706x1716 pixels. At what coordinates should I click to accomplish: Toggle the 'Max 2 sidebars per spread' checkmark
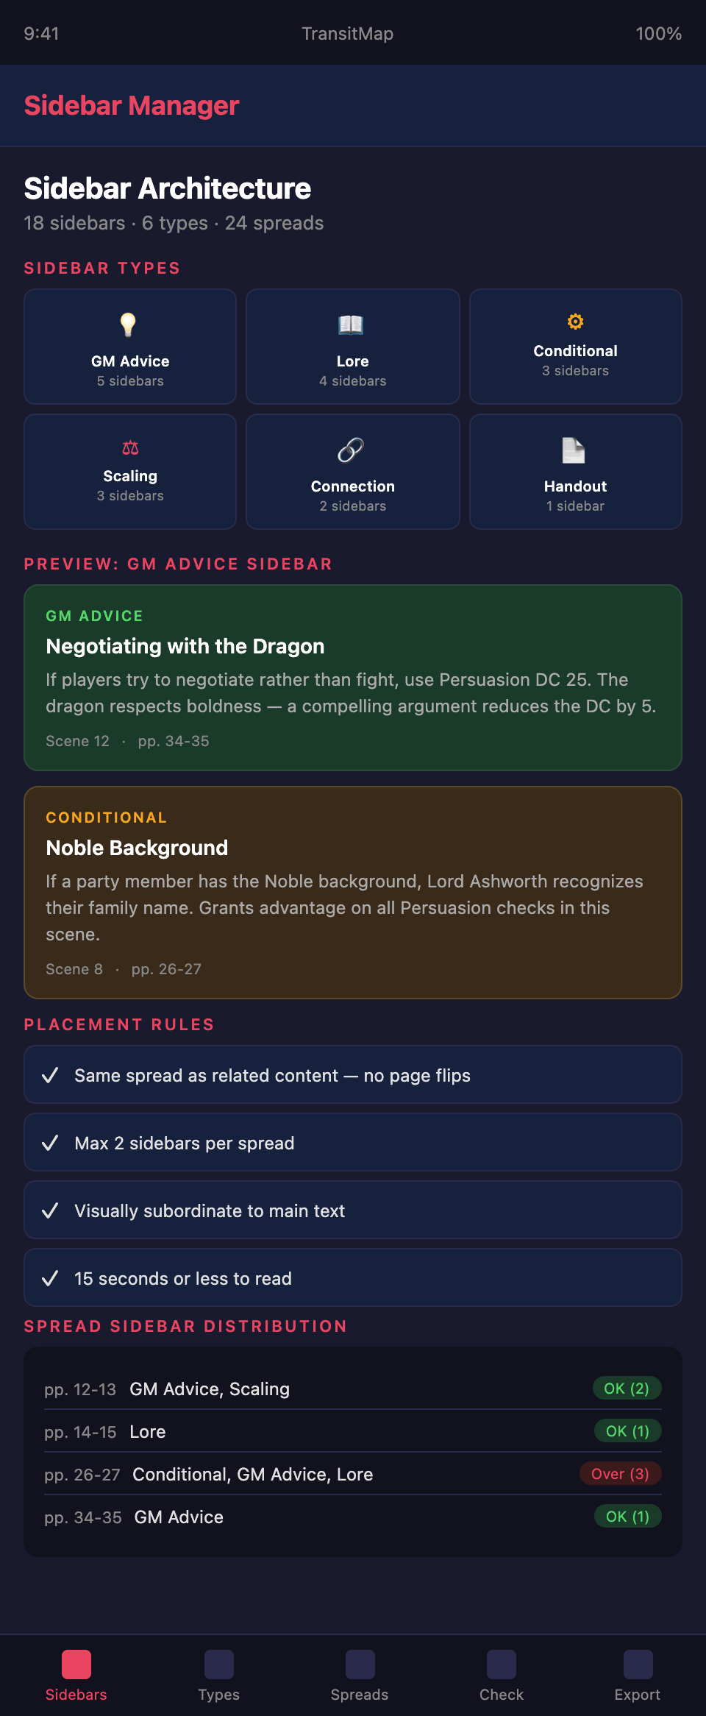[x=50, y=1144]
